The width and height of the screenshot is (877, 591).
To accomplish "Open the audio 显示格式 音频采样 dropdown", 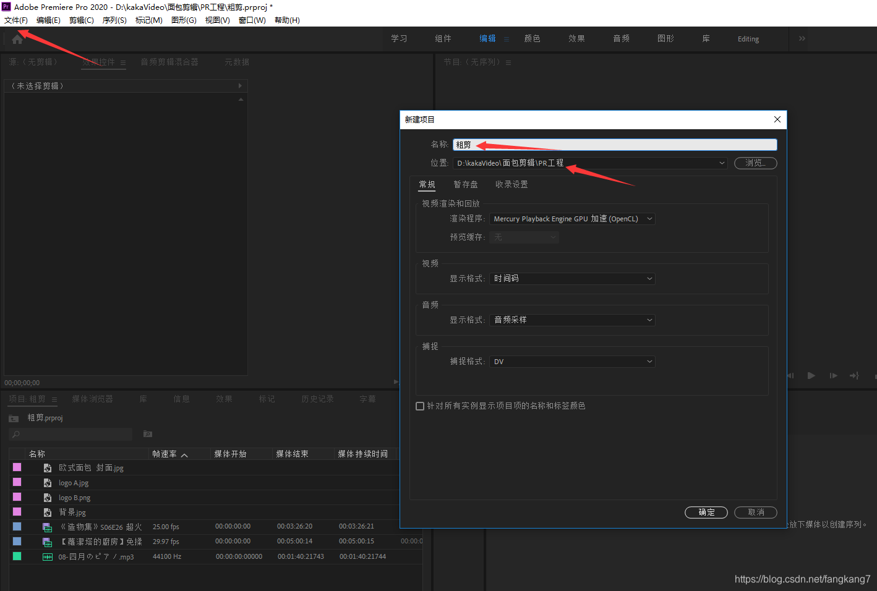I will [x=572, y=320].
